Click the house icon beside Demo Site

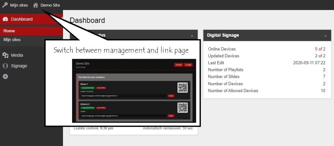pos(36,5)
